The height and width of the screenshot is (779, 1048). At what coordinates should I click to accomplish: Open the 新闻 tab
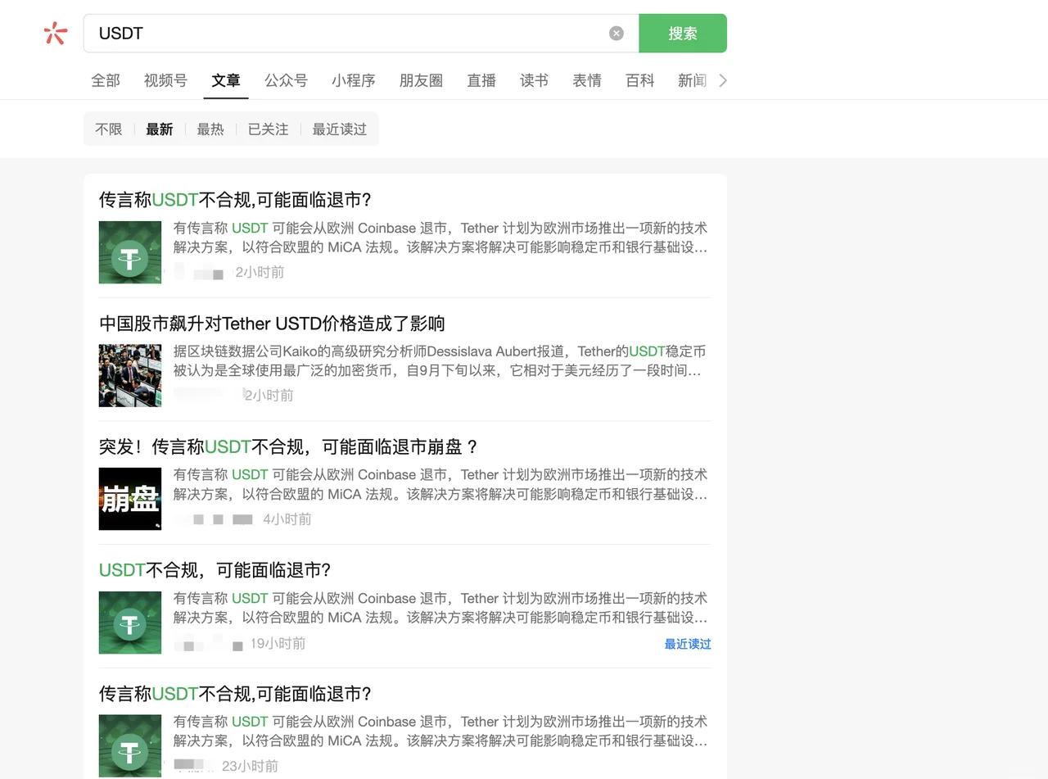click(x=692, y=80)
